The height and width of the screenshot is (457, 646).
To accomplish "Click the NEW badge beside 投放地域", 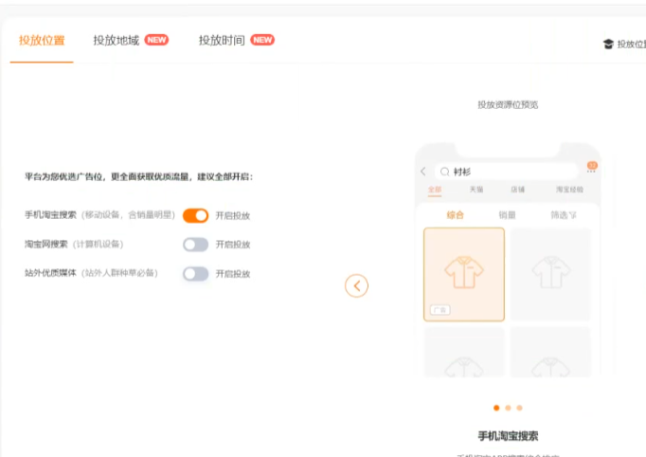I will tap(156, 40).
